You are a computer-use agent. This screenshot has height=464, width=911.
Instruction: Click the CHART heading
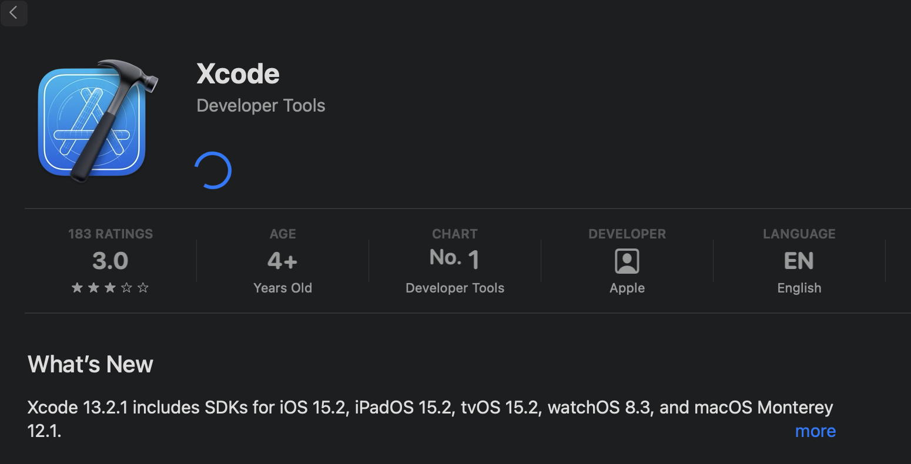click(x=455, y=234)
